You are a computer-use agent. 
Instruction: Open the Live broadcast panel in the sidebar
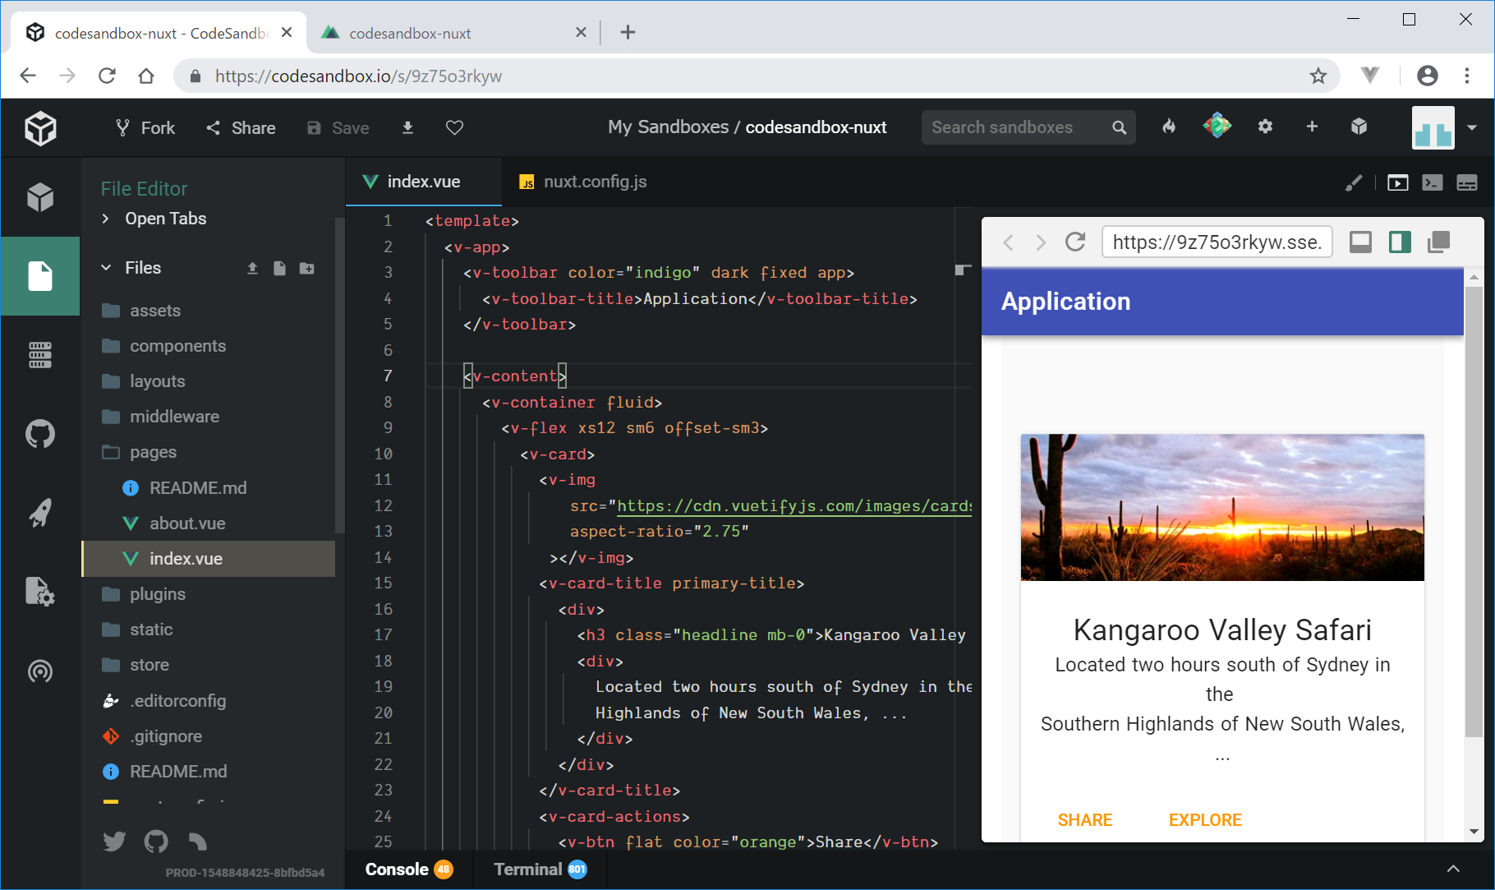[x=39, y=671]
